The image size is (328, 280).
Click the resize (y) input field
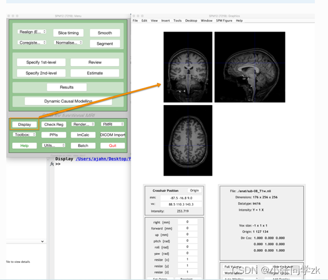pyautogui.click(x=187, y=265)
